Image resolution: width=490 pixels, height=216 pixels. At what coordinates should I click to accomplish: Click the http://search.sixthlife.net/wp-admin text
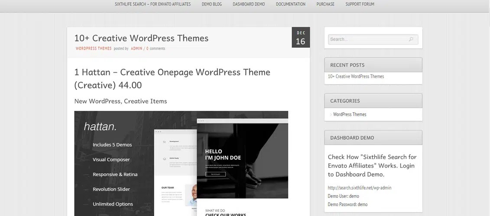pyautogui.click(x=359, y=187)
